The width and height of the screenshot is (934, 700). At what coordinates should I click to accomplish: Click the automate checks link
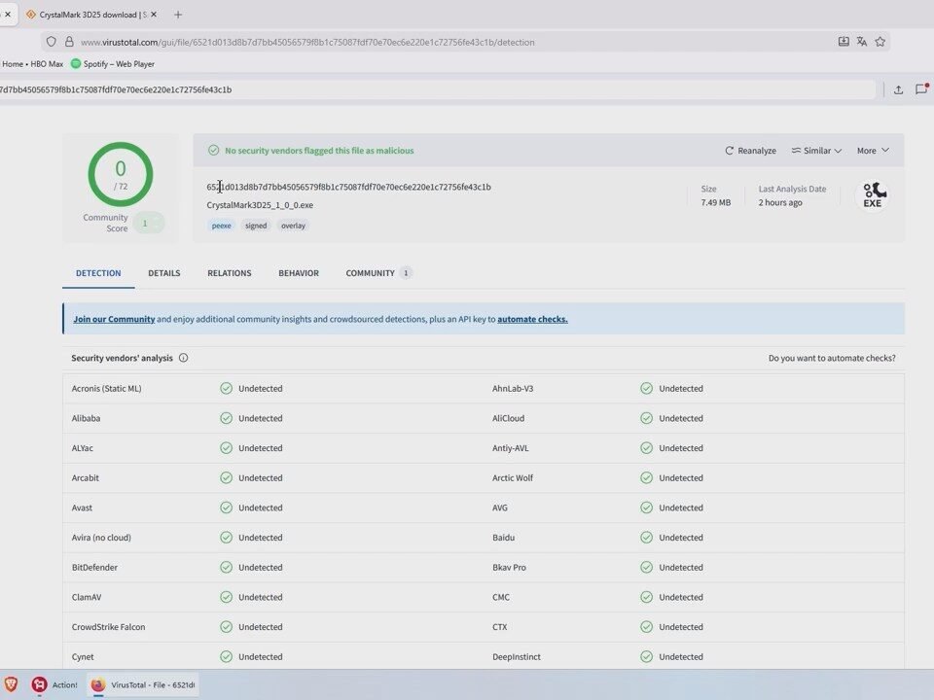(x=532, y=319)
